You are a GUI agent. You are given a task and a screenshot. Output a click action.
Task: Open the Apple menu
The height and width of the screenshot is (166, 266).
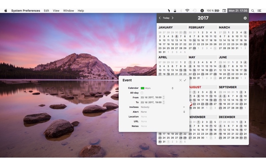[6, 11]
